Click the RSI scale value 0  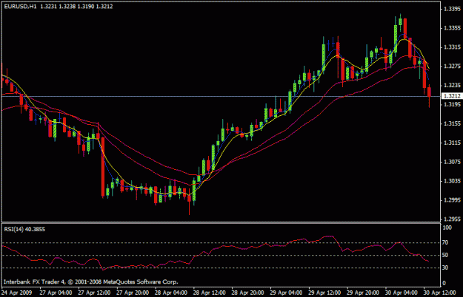click(x=444, y=284)
